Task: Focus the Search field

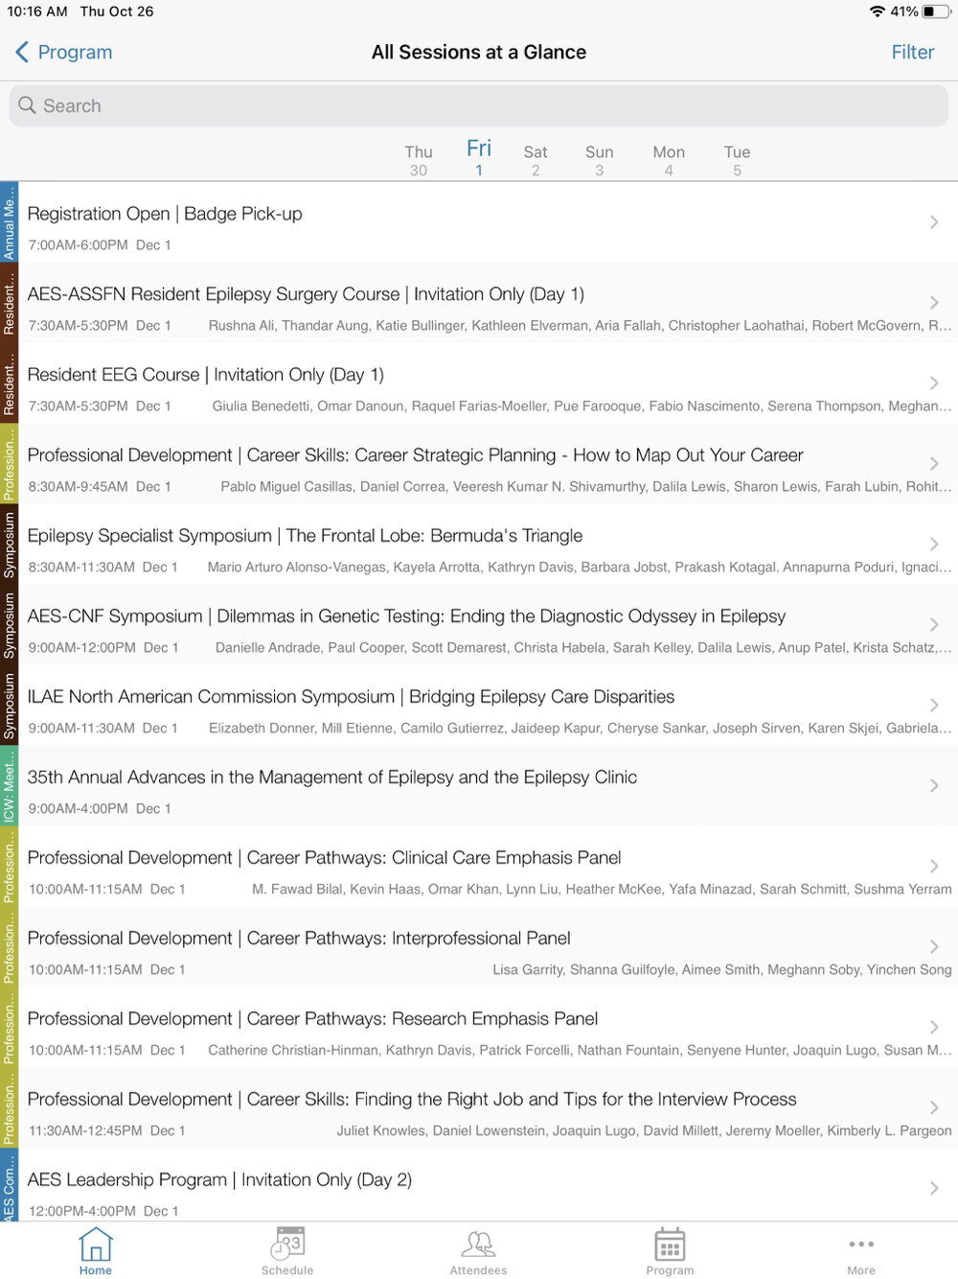Action: click(479, 105)
